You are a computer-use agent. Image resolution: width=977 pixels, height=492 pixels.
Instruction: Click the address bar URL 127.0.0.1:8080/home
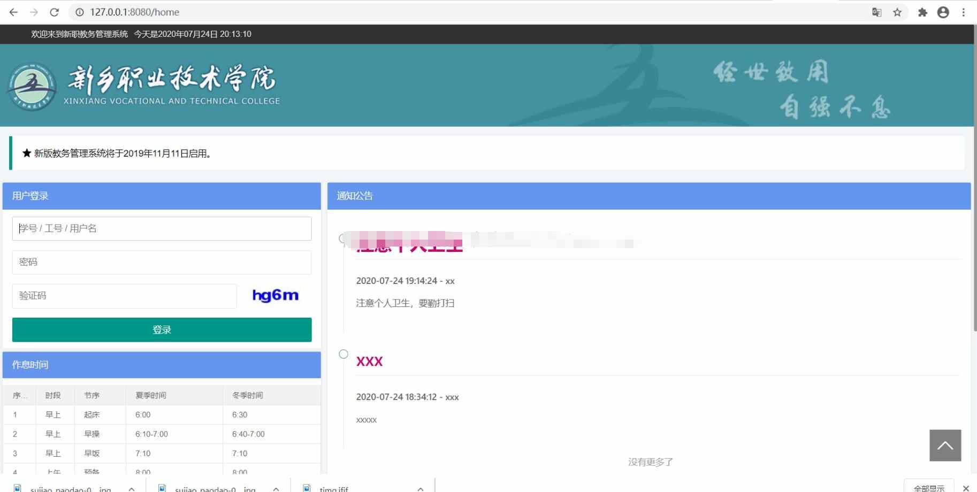(135, 12)
